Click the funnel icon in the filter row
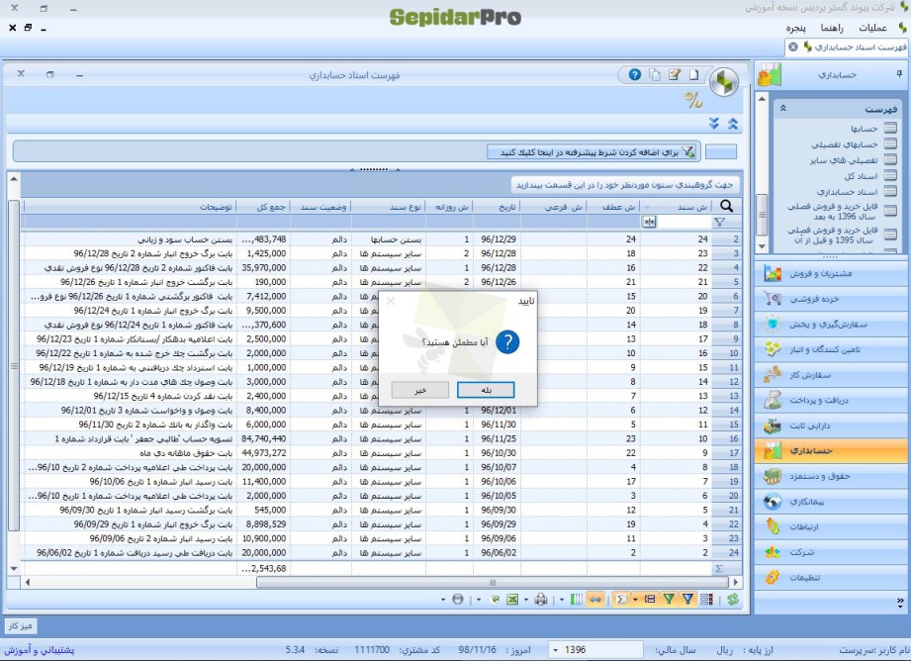This screenshot has width=911, height=661. point(719,222)
